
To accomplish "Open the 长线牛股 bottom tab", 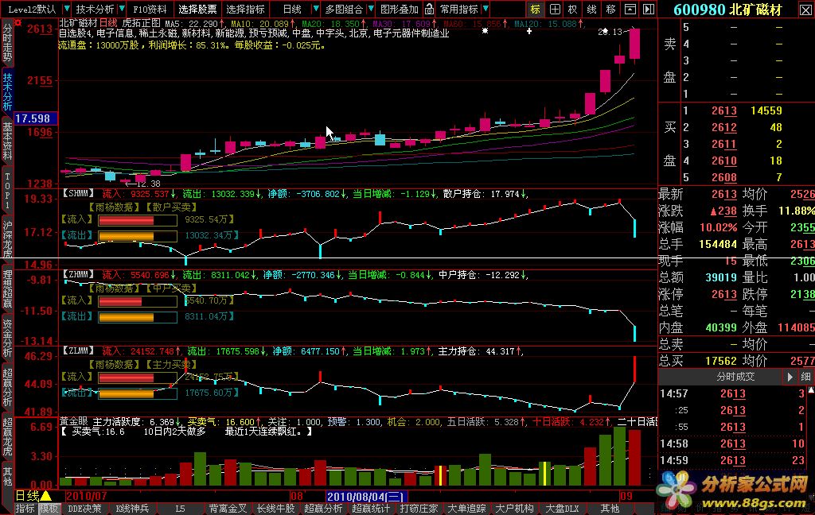I will [x=275, y=509].
